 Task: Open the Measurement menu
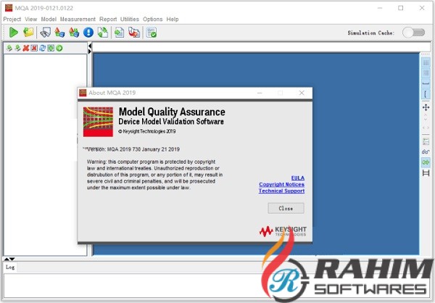coord(78,19)
